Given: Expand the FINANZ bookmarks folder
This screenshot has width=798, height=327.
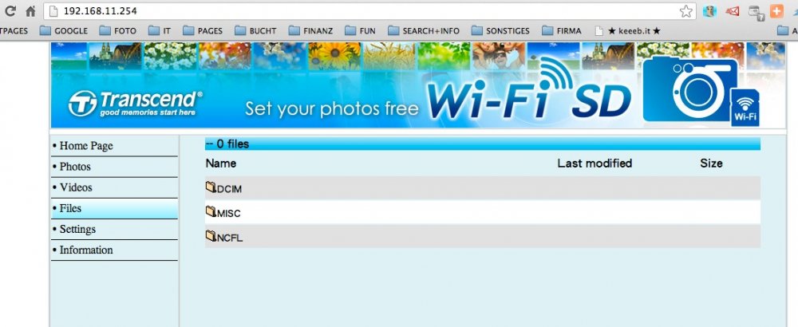Looking at the screenshot, I should point(310,31).
